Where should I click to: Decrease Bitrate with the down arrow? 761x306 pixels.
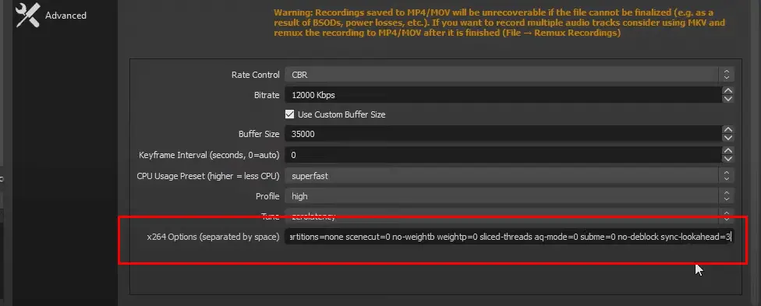[727, 99]
